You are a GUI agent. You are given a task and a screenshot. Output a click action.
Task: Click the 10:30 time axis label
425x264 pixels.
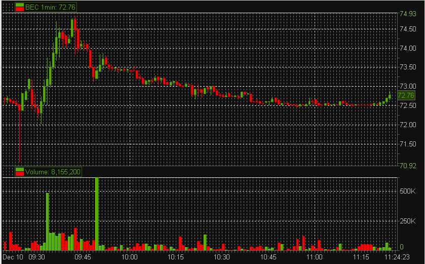[222, 257]
